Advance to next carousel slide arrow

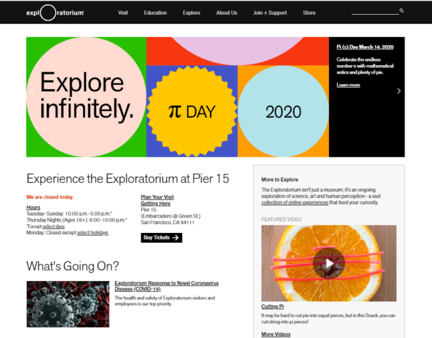pyautogui.click(x=399, y=91)
